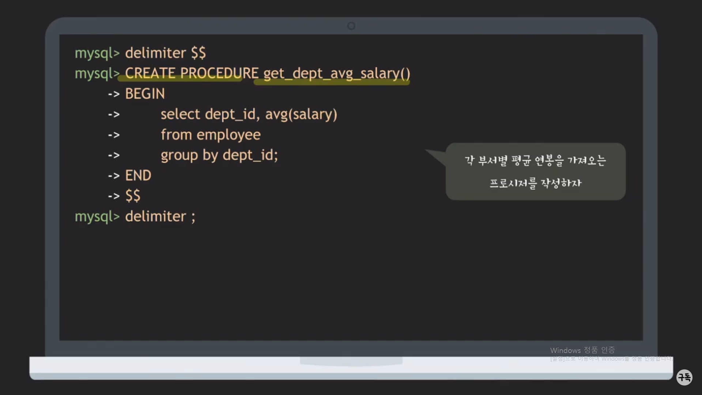Click the closing $$ delimiter line
This screenshot has height=395, width=702.
click(x=133, y=196)
